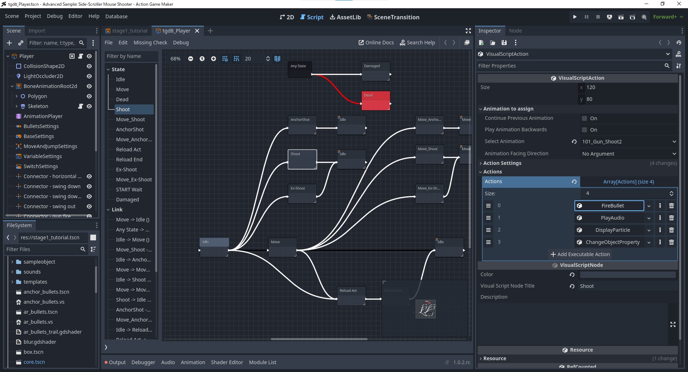Open Online Docs link
This screenshot has width=688, height=372.
point(376,43)
